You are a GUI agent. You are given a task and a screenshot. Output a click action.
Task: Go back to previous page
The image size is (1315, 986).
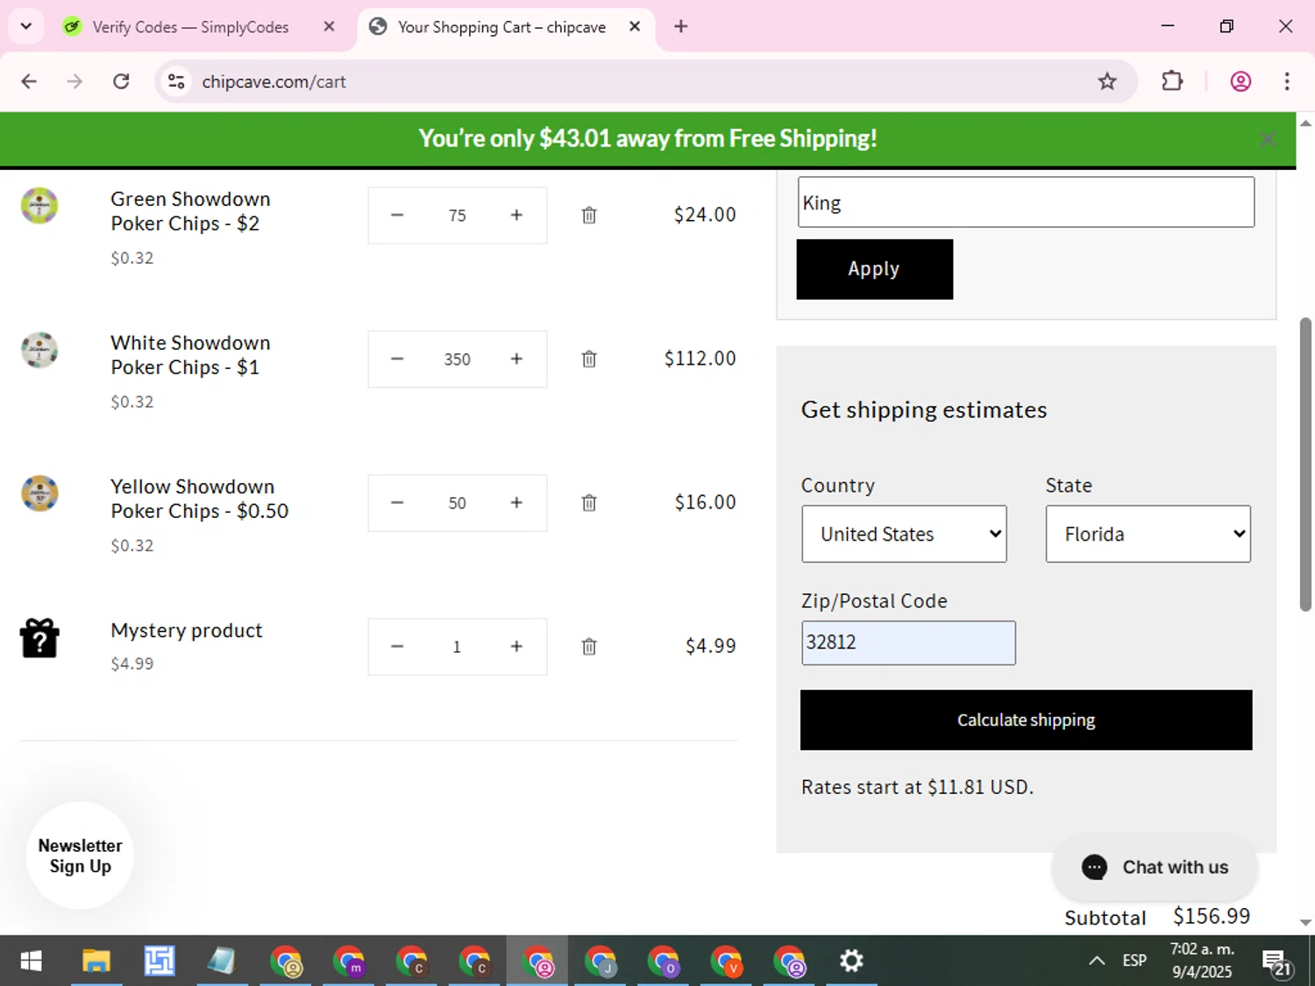click(x=29, y=82)
